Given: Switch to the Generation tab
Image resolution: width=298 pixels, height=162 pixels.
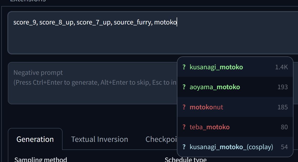Looking at the screenshot, I should [x=35, y=139].
